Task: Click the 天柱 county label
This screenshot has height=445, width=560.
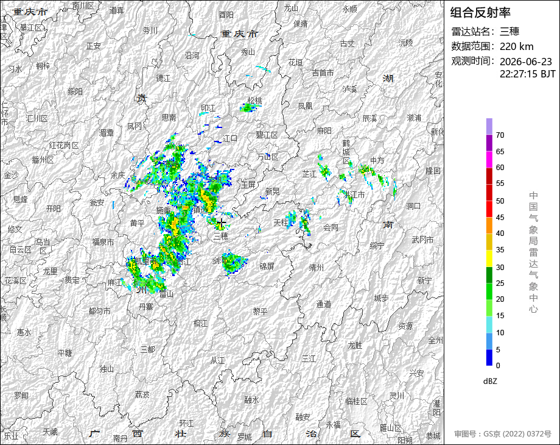Action: pos(281,222)
